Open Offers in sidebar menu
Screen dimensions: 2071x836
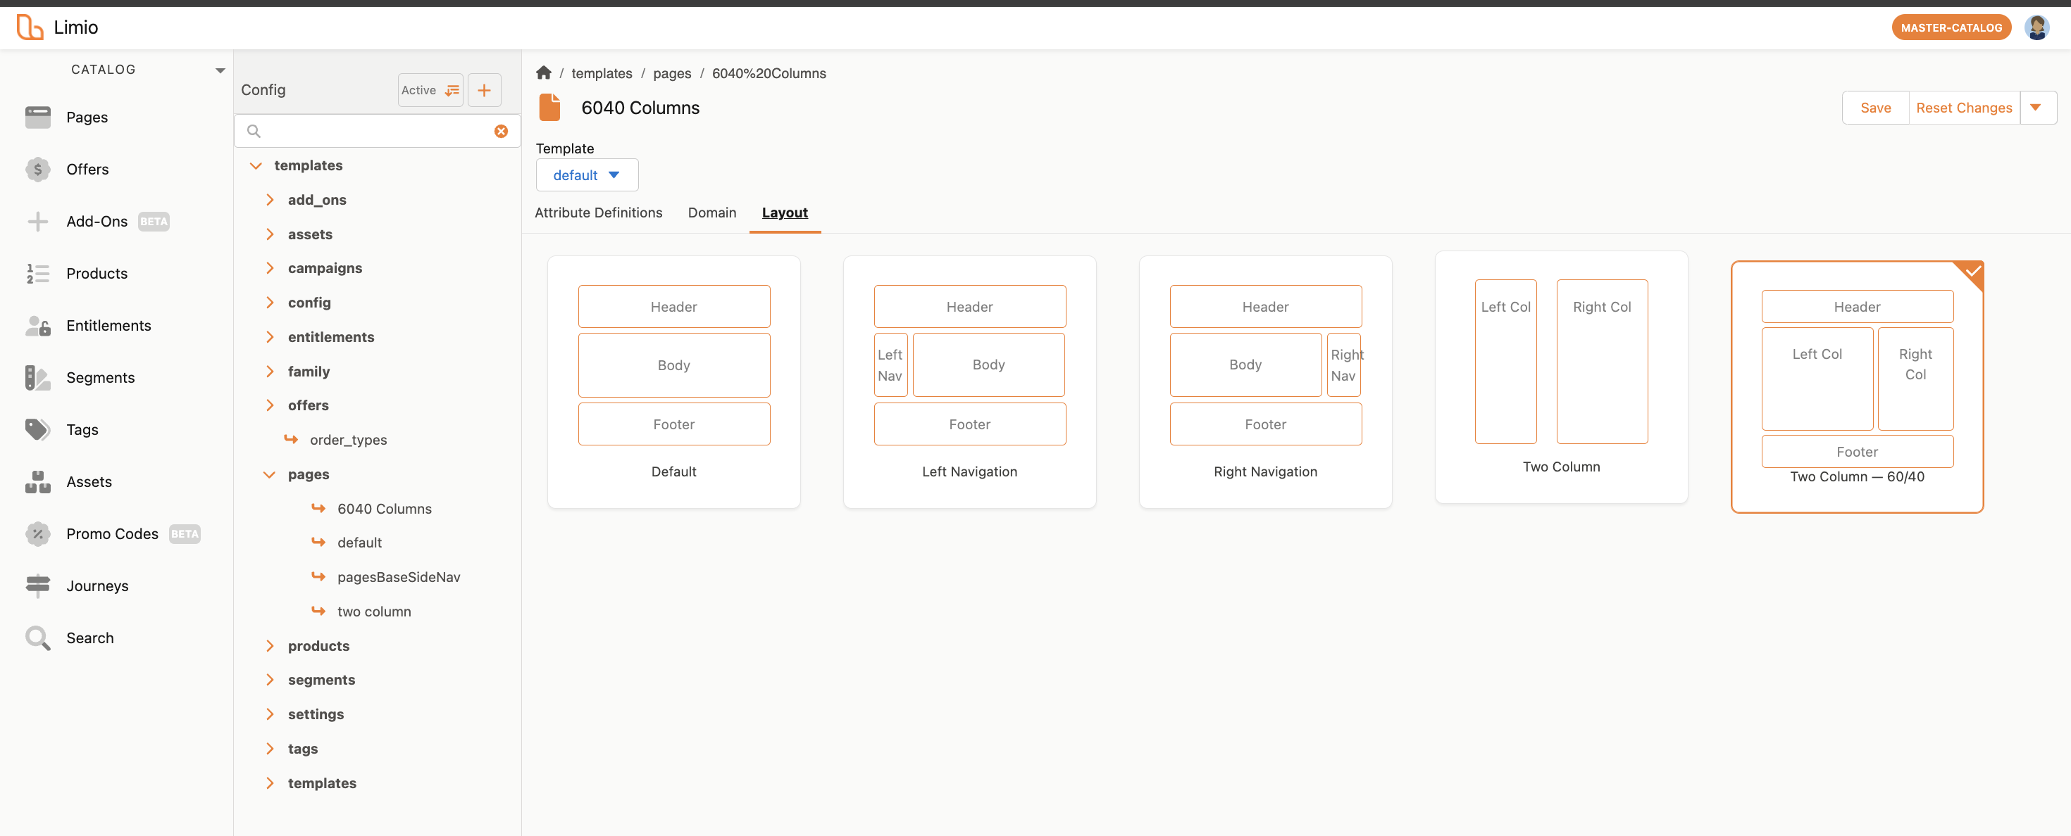pos(87,170)
